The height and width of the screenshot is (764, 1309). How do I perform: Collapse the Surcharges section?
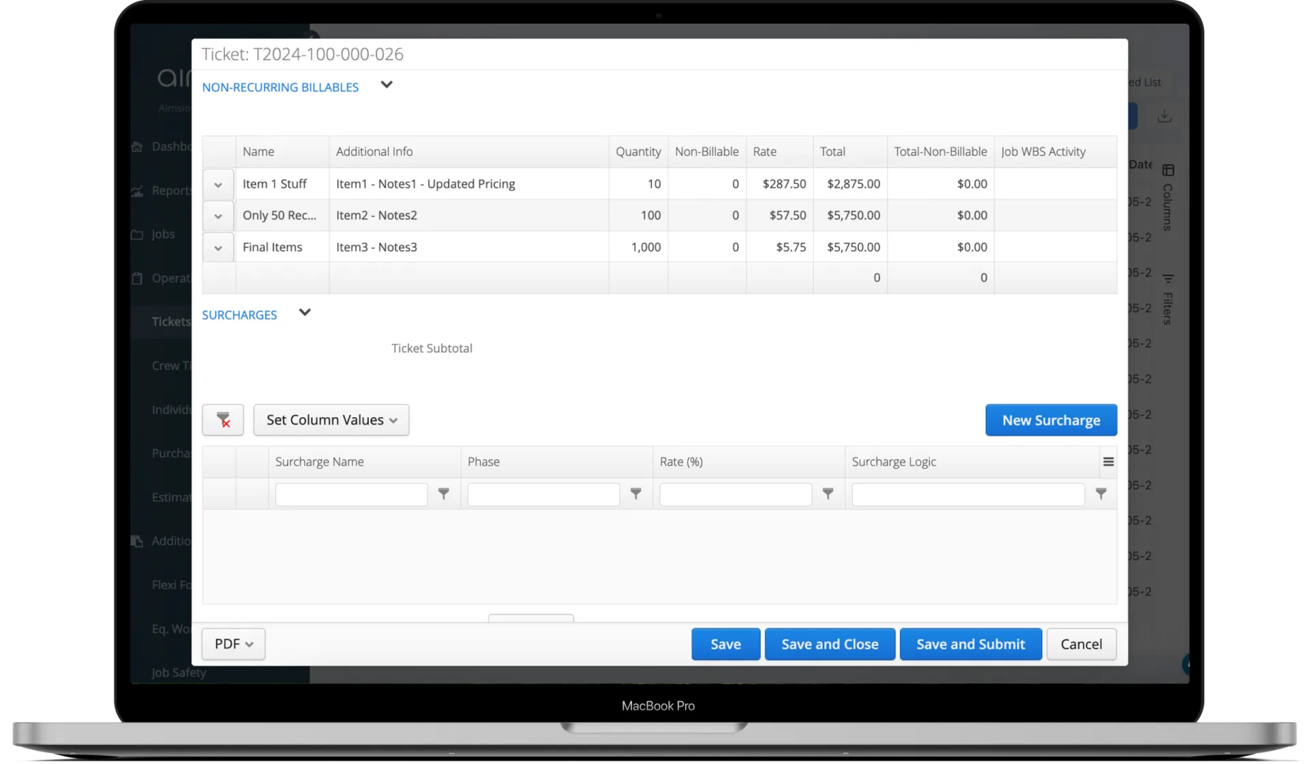pos(305,313)
